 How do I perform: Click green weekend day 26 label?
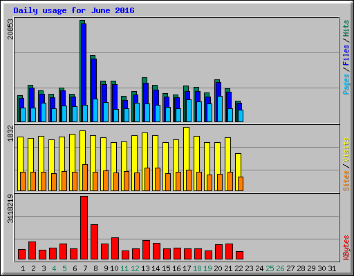click(280, 268)
